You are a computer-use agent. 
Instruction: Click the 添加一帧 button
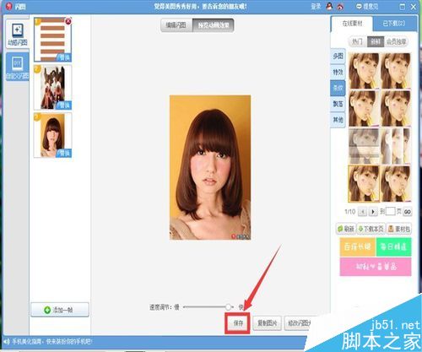60,310
